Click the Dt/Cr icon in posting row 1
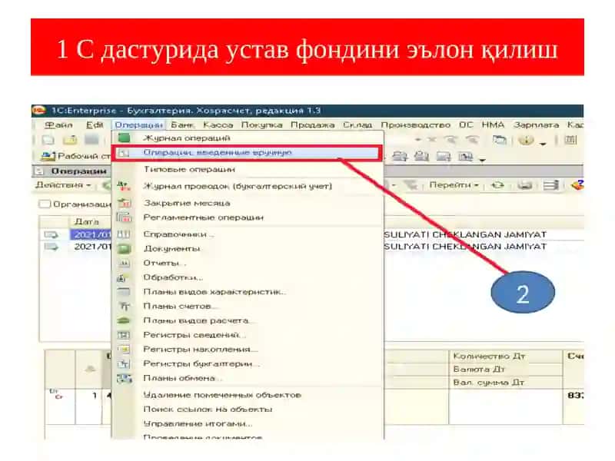Image resolution: width=615 pixels, height=461 pixels. 56,394
